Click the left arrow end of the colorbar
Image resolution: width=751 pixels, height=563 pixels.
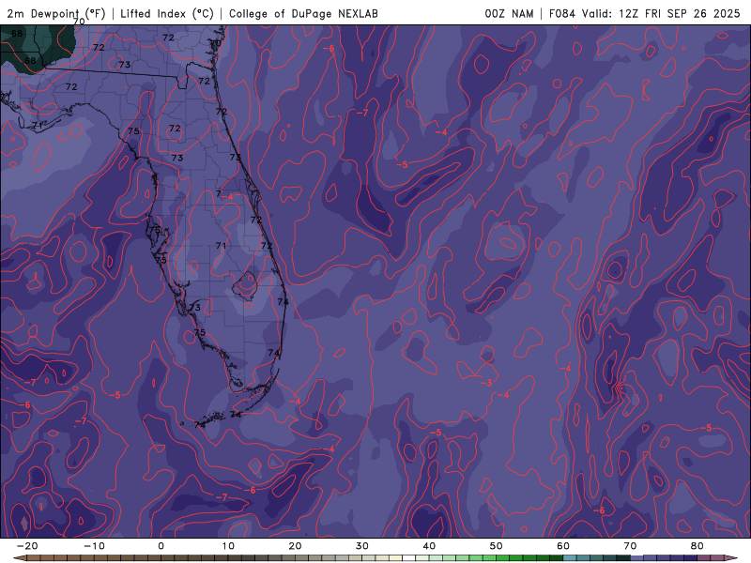[19, 558]
